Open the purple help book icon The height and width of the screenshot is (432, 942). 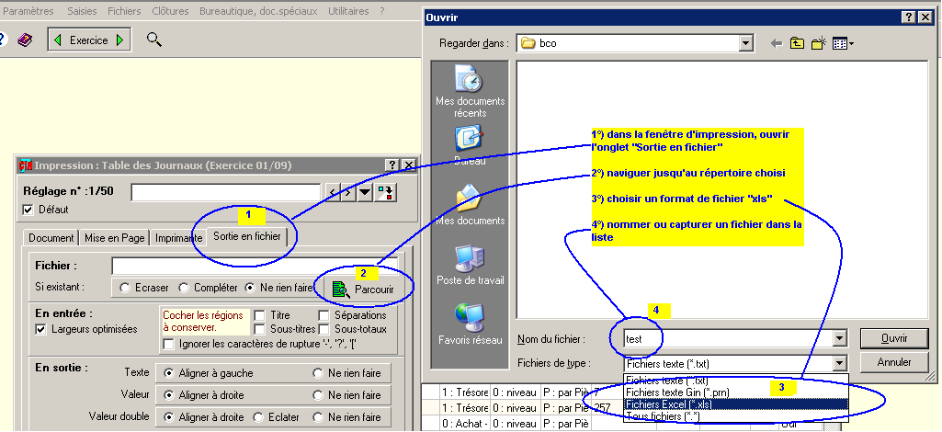point(25,40)
